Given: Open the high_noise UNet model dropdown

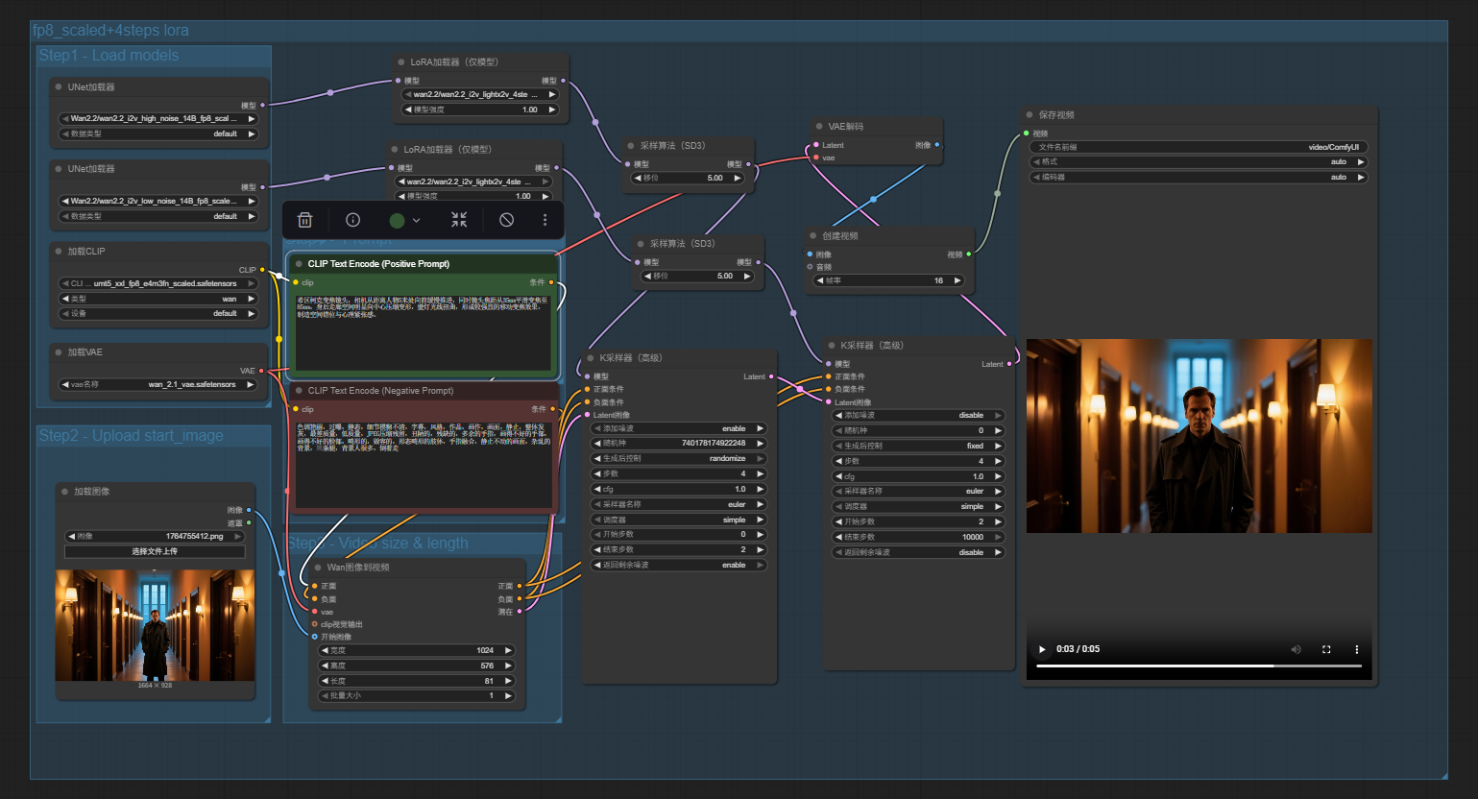Looking at the screenshot, I should point(158,118).
